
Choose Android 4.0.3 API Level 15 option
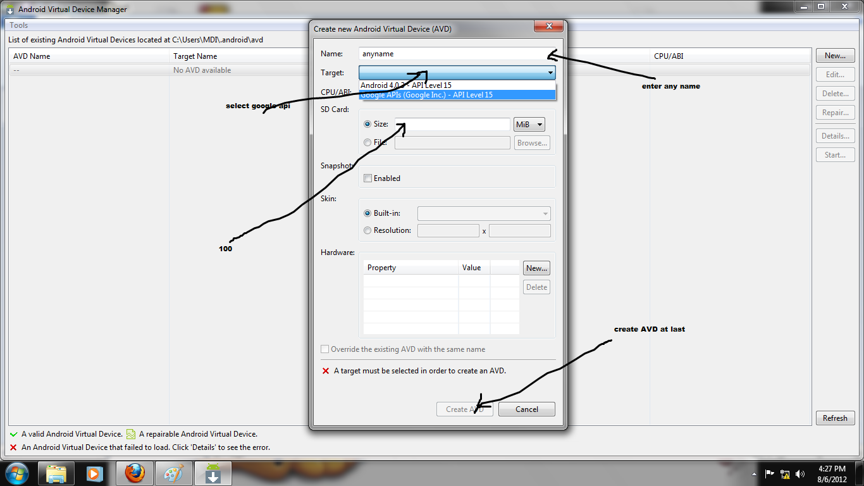(457, 85)
